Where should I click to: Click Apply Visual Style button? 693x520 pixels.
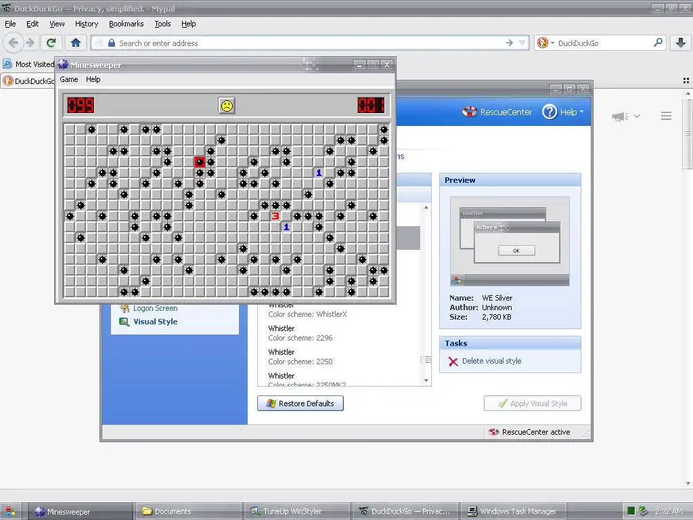pos(533,404)
